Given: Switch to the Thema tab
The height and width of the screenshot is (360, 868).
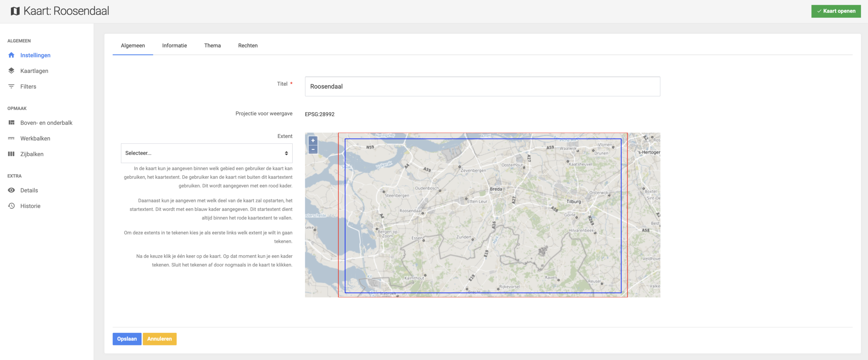Looking at the screenshot, I should pos(212,46).
